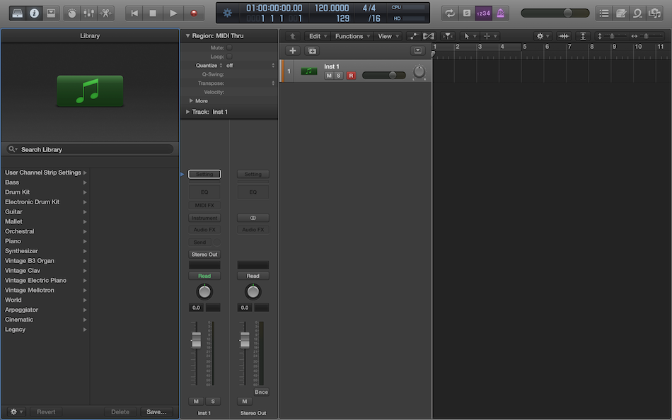Collapse the Region MIDI Thru section
Image resolution: width=672 pixels, height=420 pixels.
187,36
